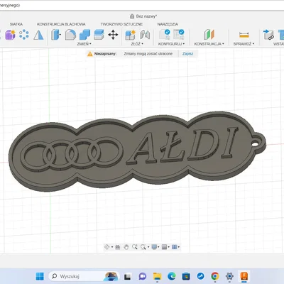
Task: Select the Fillet tool
Action: tap(70, 35)
